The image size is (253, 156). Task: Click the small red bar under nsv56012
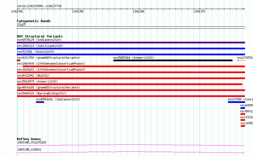[x=243, y=114]
